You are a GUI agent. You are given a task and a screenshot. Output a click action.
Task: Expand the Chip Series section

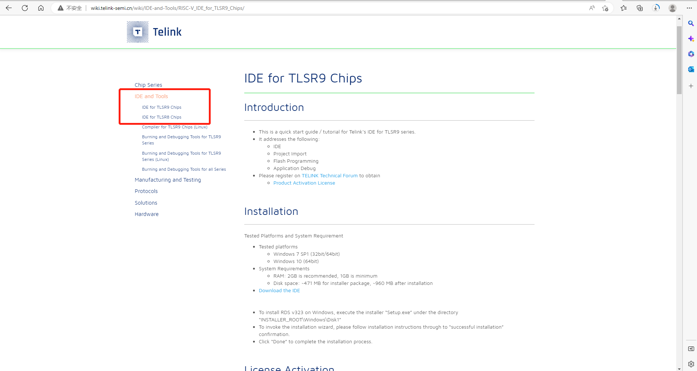click(148, 85)
